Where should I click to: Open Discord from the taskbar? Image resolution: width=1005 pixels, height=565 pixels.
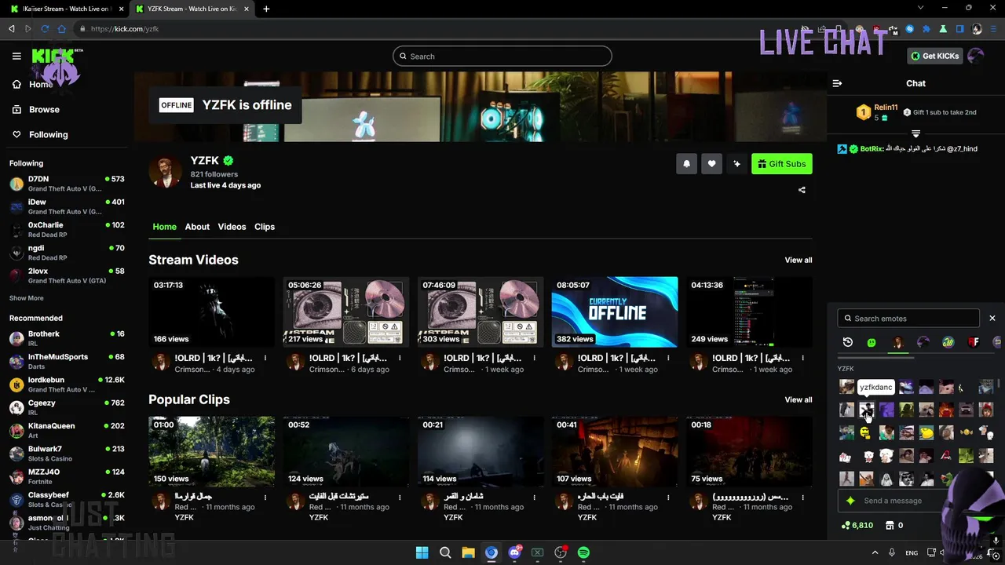tap(514, 552)
